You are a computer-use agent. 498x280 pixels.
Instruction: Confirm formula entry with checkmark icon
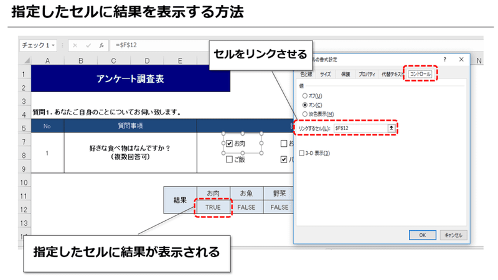click(88, 45)
